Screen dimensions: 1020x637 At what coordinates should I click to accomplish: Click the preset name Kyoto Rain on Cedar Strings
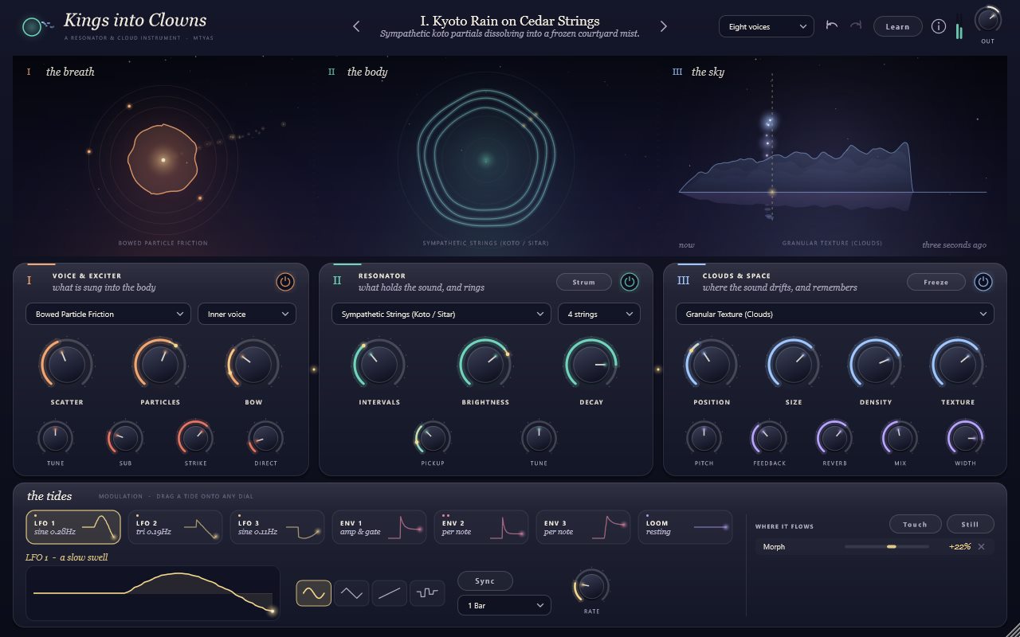click(510, 21)
